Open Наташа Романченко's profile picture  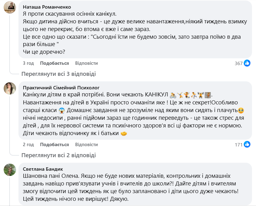[x=10, y=7]
